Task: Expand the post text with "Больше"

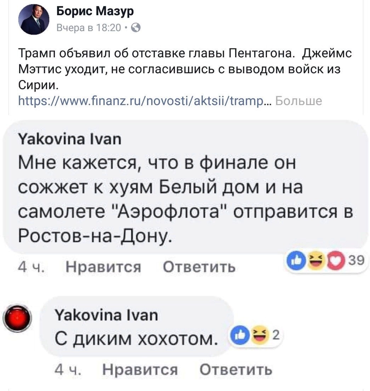Action: pos(298,101)
